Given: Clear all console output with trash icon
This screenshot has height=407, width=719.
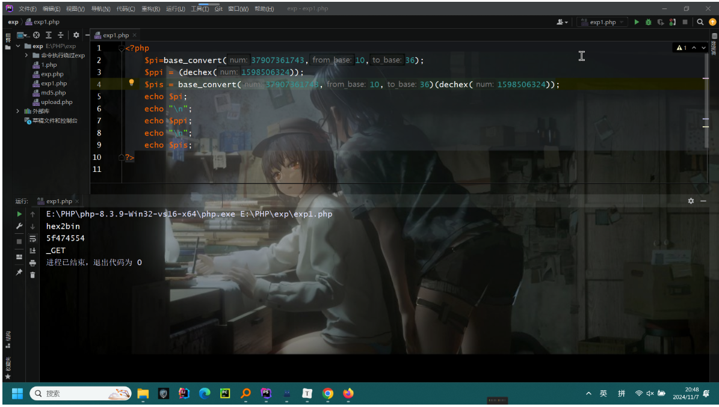Looking at the screenshot, I should pyautogui.click(x=32, y=275).
